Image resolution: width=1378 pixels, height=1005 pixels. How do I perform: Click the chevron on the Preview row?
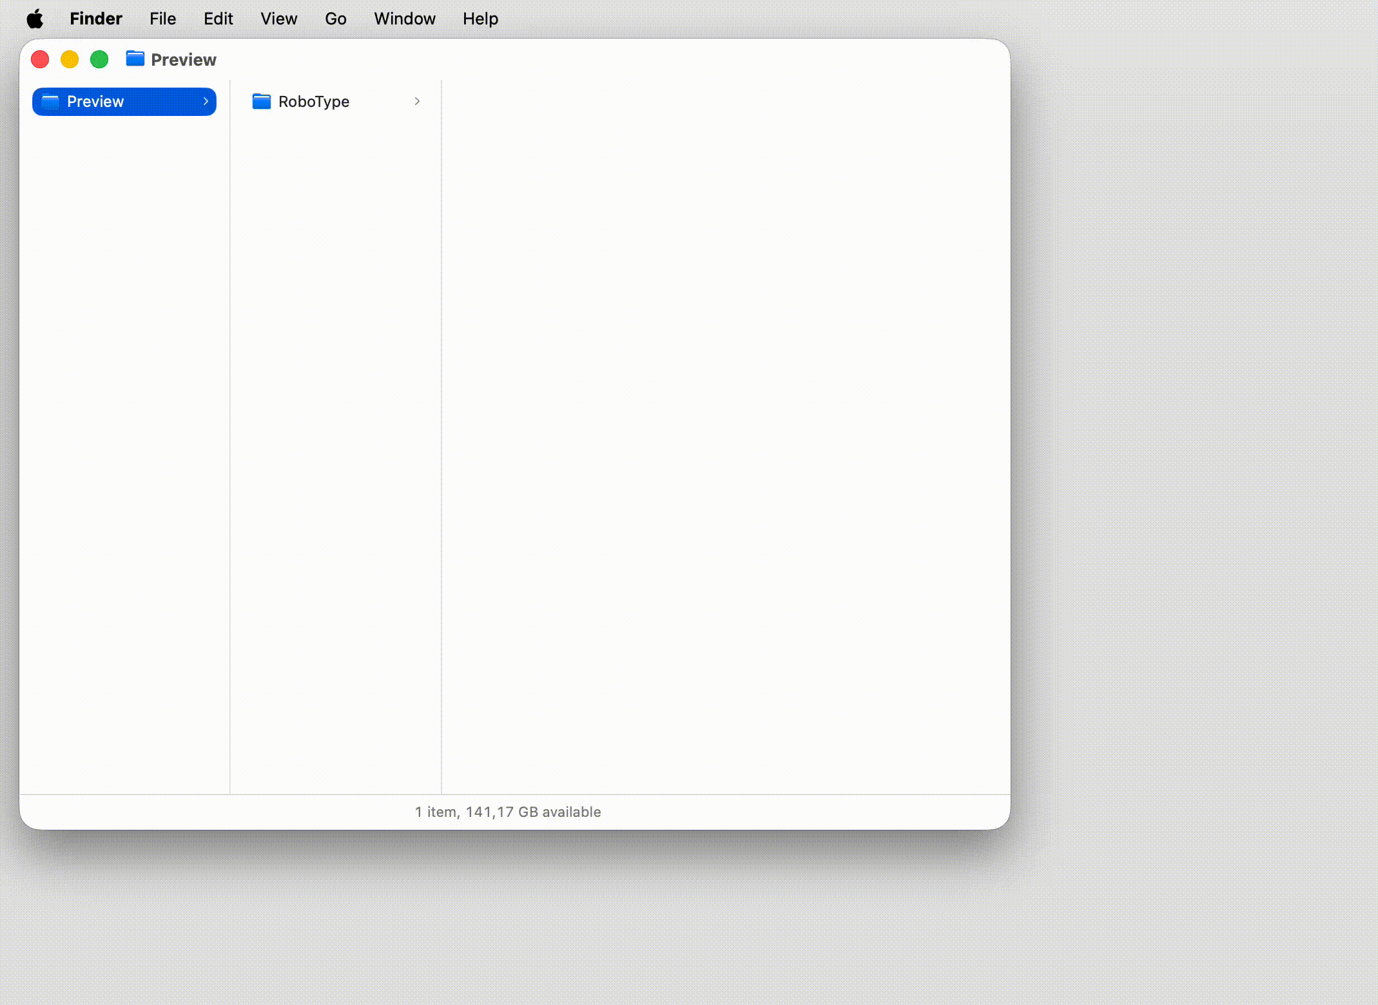(206, 102)
